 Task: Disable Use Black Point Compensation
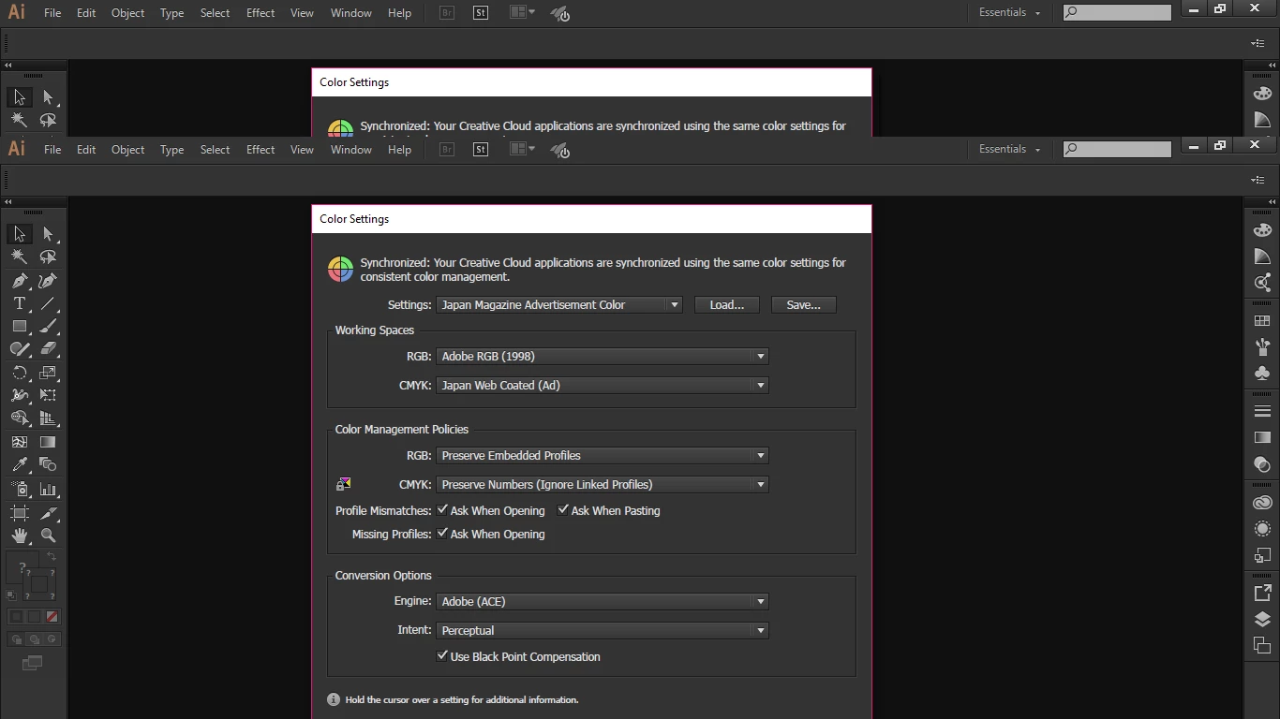tap(442, 656)
